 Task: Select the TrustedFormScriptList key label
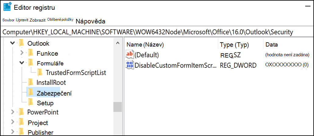76,73
